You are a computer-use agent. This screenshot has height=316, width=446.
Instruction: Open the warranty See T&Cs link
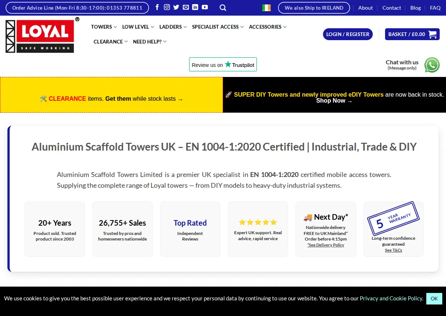point(393,250)
